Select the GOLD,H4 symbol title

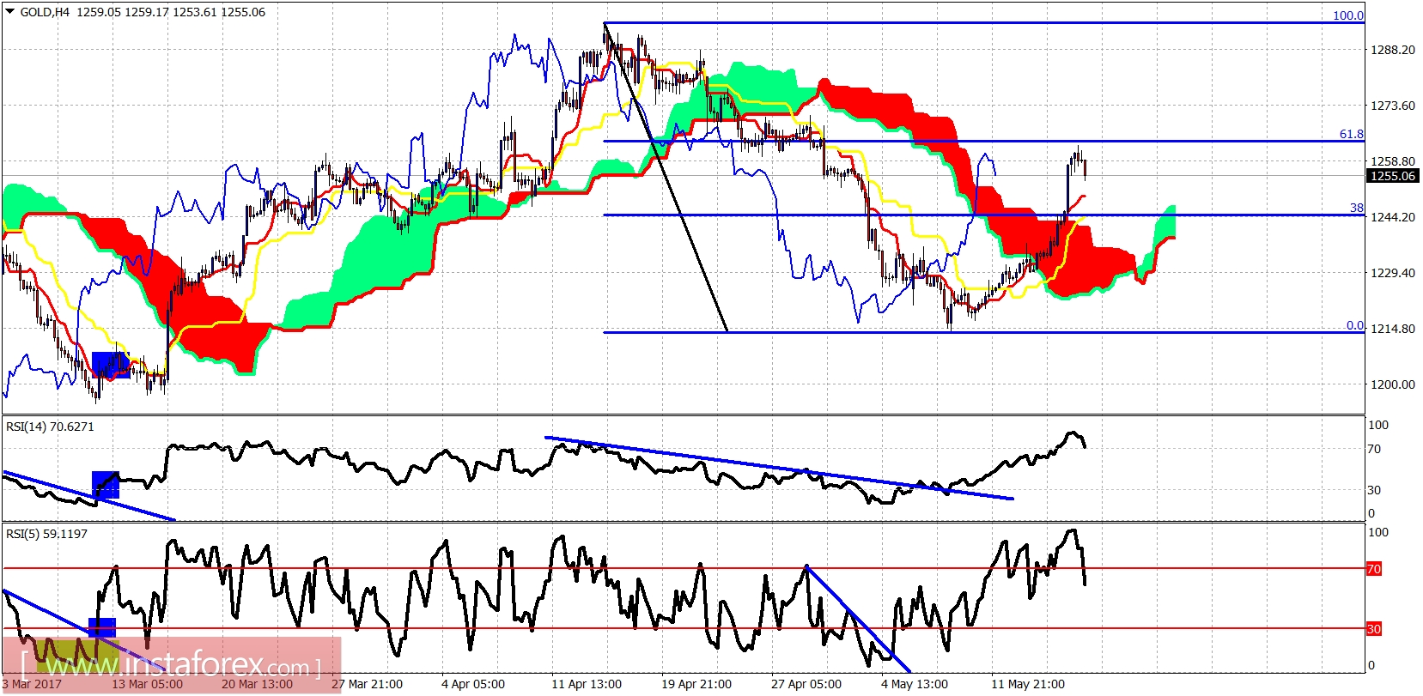(45, 12)
